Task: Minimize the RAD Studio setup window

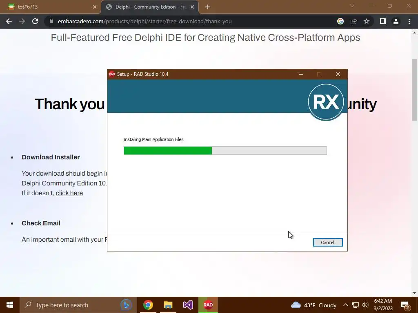Action: (x=301, y=74)
